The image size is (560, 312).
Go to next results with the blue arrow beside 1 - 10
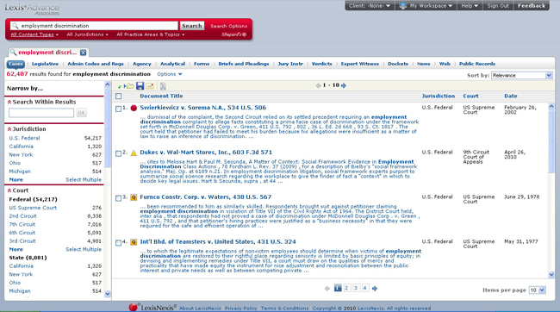coord(344,85)
